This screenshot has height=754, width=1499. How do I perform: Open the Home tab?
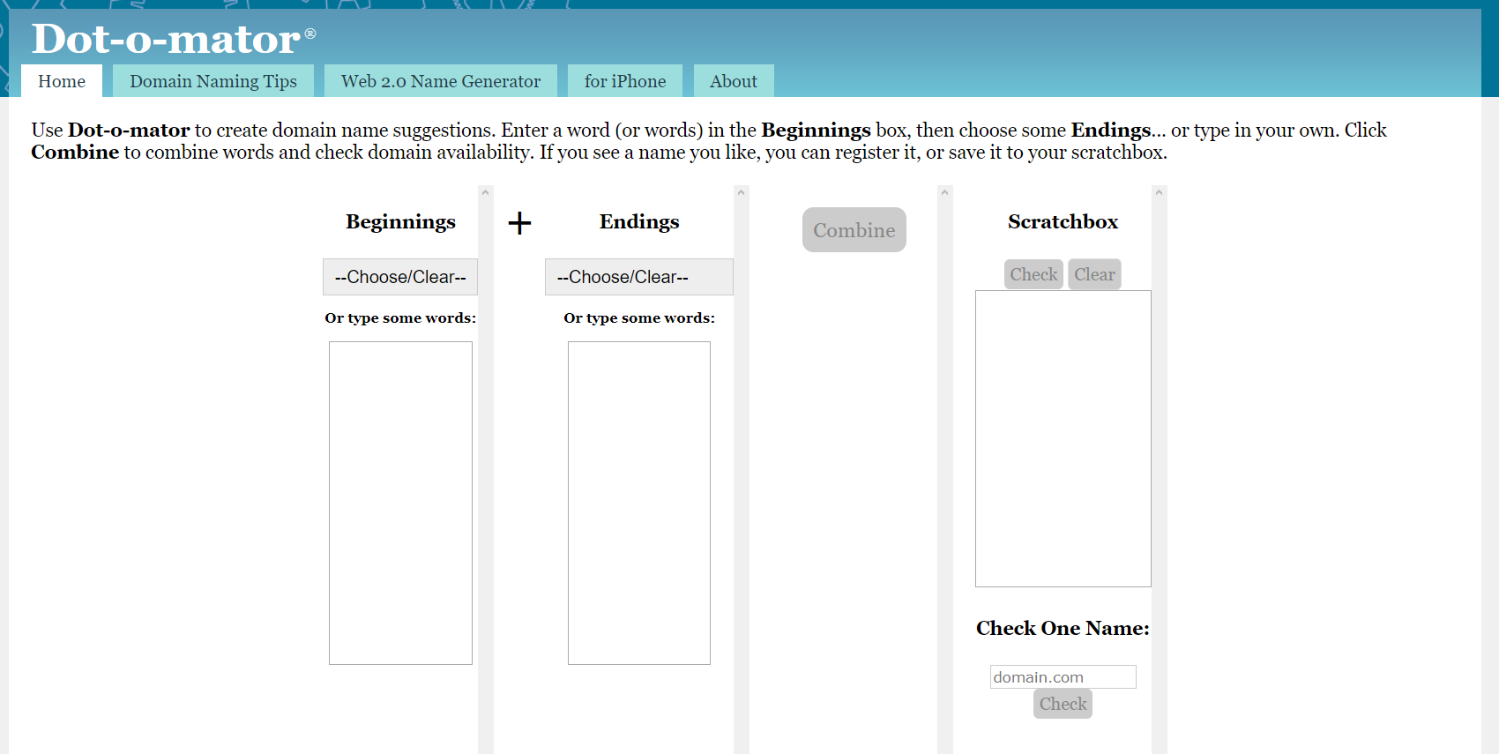point(62,81)
